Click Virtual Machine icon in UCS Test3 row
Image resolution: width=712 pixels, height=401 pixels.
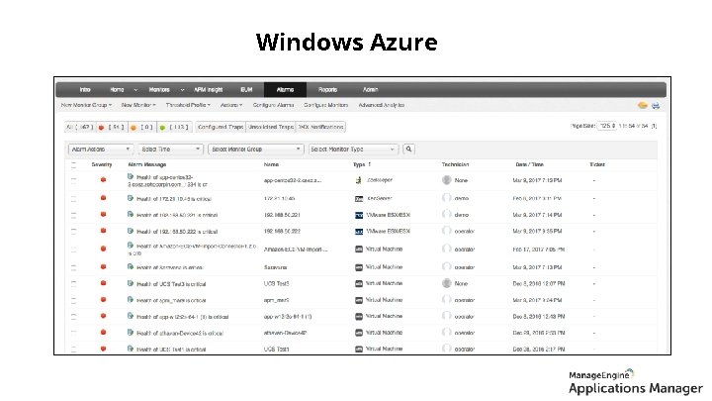pos(359,284)
